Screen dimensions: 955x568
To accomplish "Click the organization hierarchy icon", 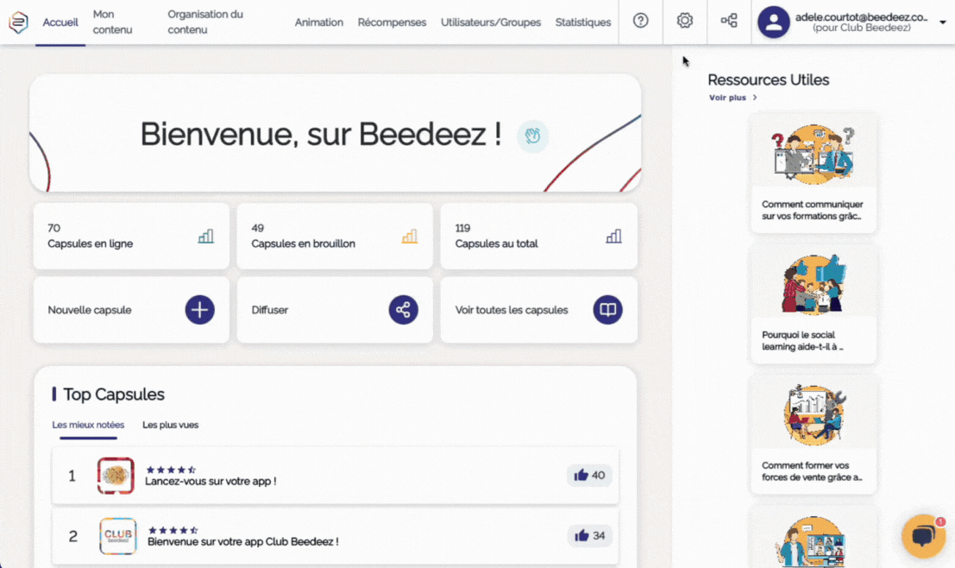I will point(729,22).
